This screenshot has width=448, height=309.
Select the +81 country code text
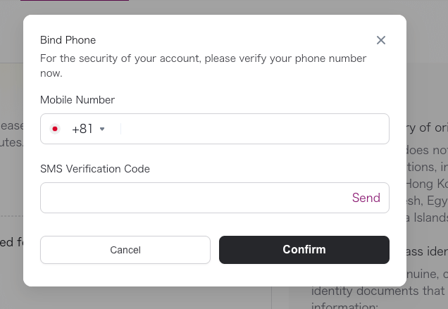(82, 129)
